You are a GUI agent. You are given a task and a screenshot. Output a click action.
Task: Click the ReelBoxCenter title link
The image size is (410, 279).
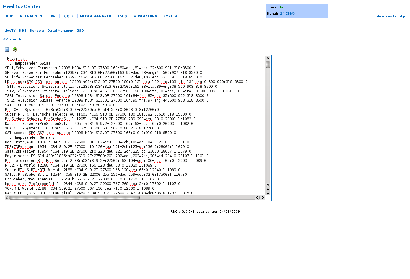[x=22, y=6]
